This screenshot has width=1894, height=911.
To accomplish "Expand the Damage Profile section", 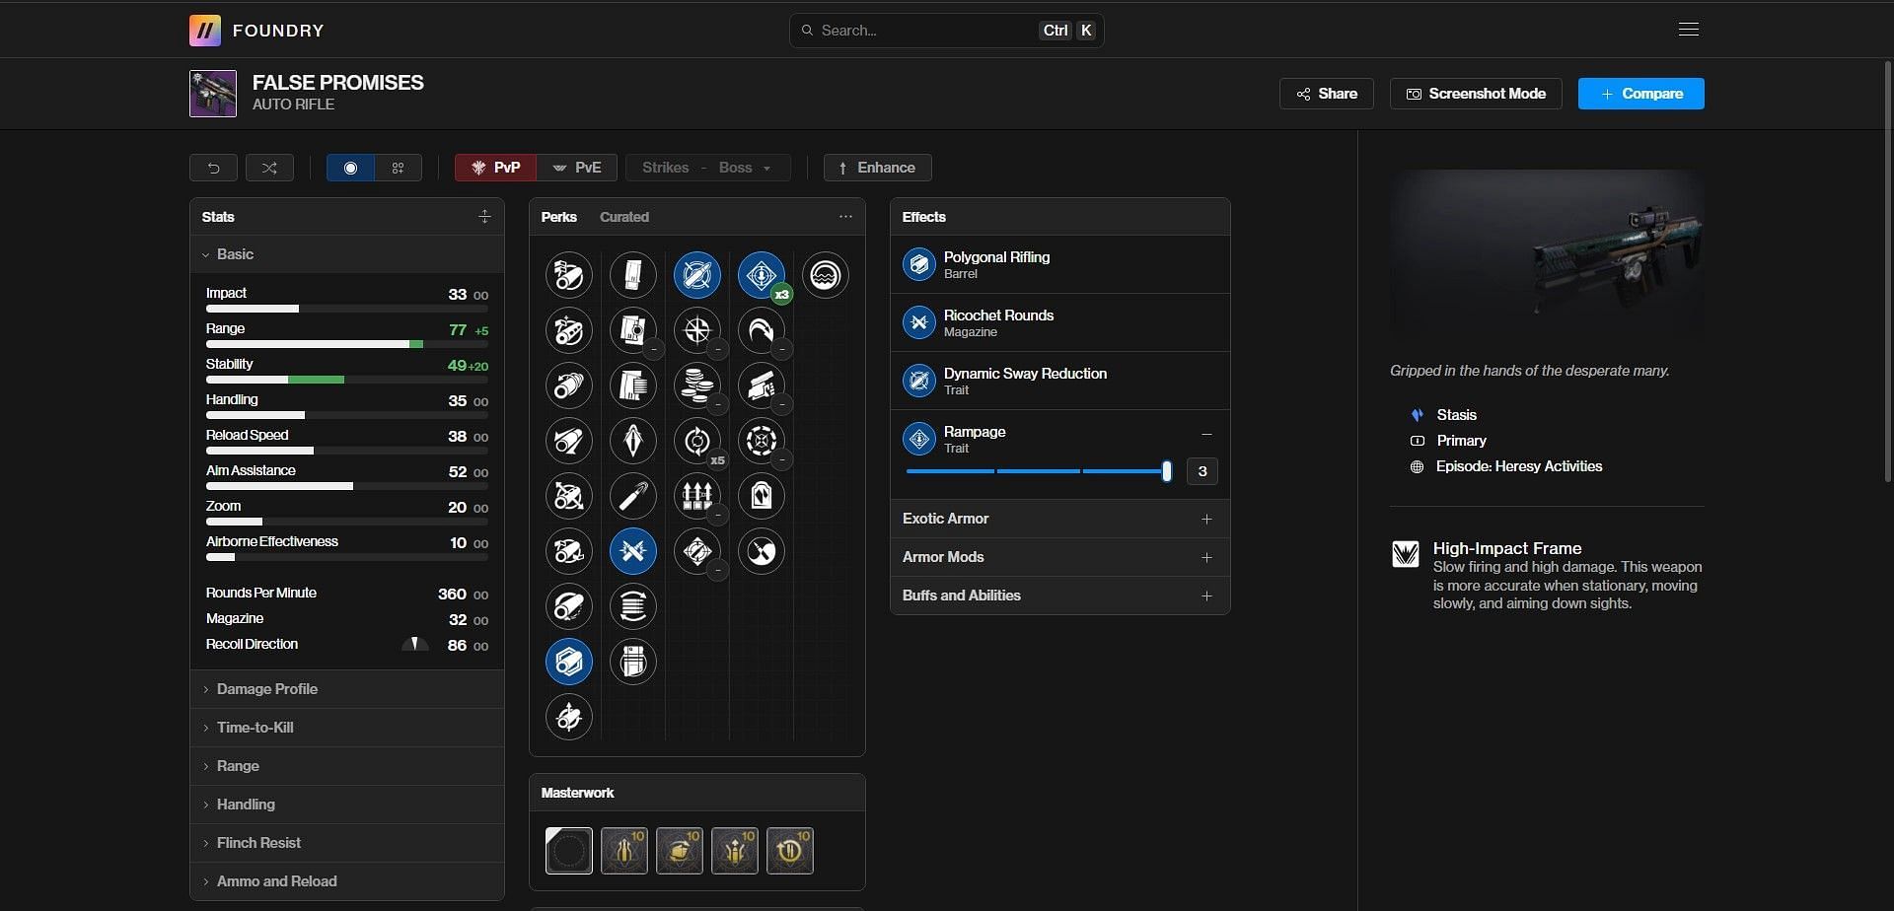I will pyautogui.click(x=266, y=689).
